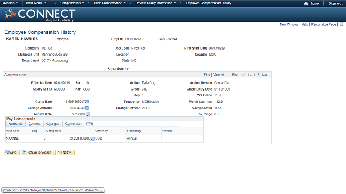Switch to the Conversion tab
This screenshot has width=346, height=194.
coord(74,124)
